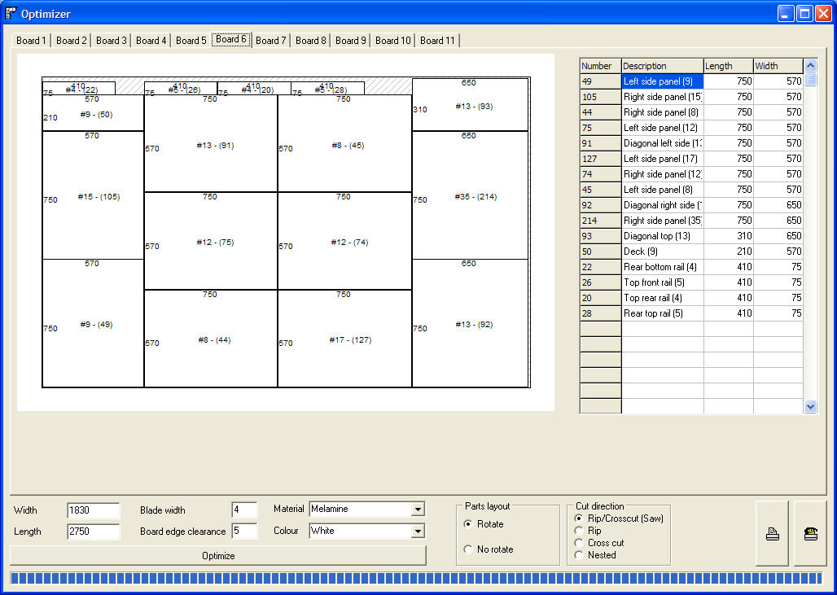Switch to the Board 3 tab
Viewport: 837px width, 595px height.
(x=111, y=41)
